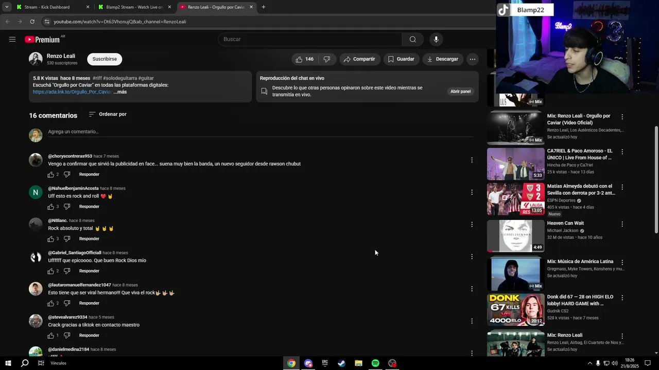The width and height of the screenshot is (659, 370).
Task: Open Steam from the taskbar
Action: point(341,363)
